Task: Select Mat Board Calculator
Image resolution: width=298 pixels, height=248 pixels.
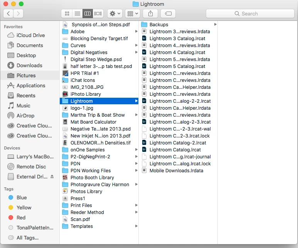Action: point(99,122)
